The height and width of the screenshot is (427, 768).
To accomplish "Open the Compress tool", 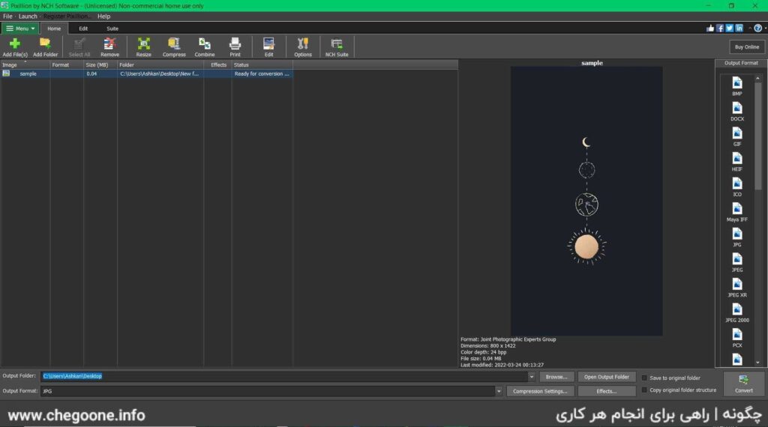I will click(x=174, y=47).
